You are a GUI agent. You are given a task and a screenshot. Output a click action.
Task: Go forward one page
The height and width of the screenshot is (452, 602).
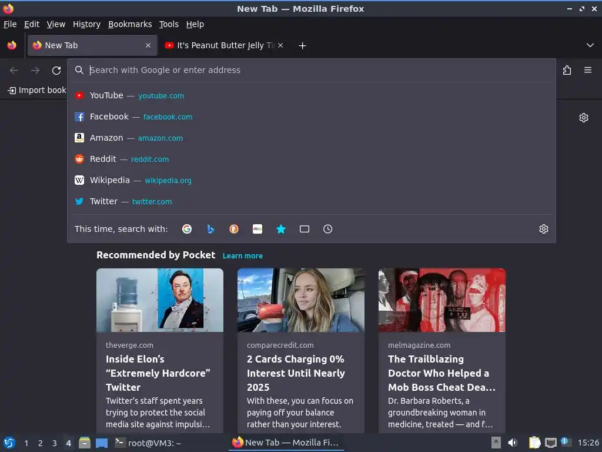pos(35,71)
